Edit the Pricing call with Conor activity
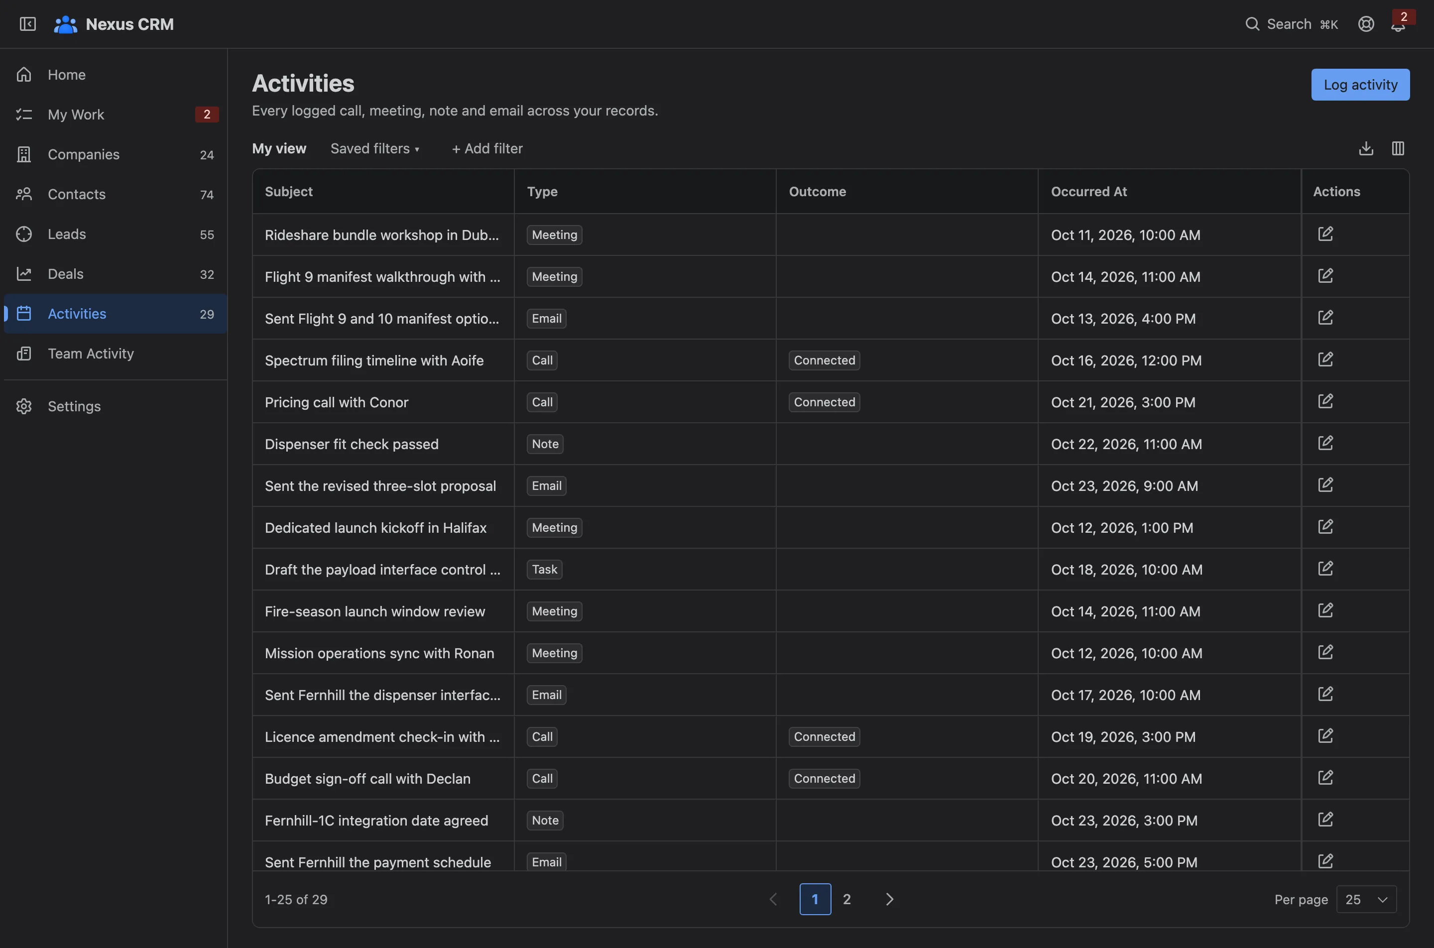 tap(1325, 401)
